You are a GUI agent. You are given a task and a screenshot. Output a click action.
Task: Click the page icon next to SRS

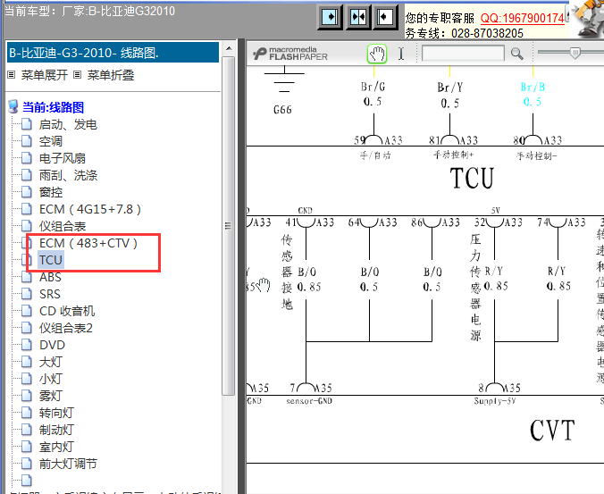[26, 294]
